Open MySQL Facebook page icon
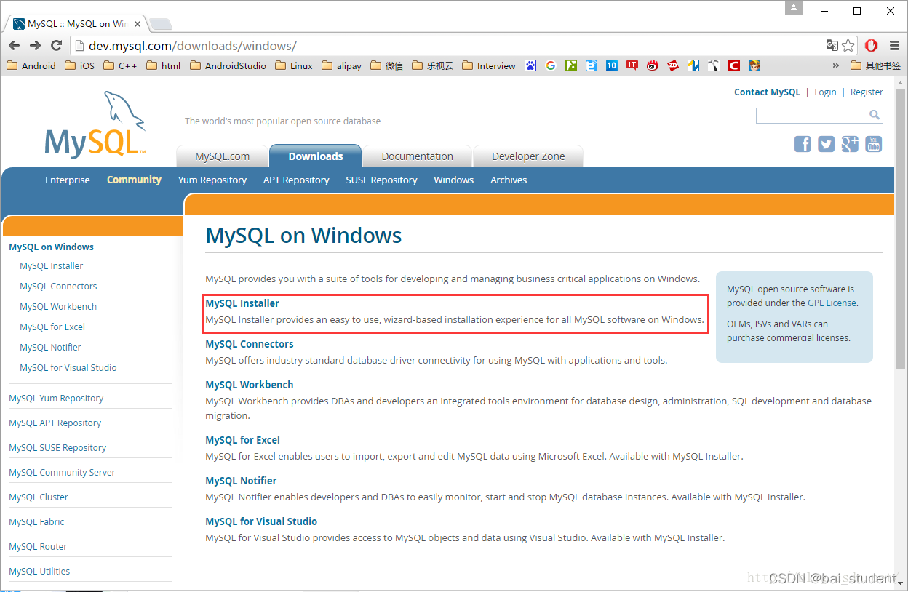908x592 pixels. coord(803,144)
